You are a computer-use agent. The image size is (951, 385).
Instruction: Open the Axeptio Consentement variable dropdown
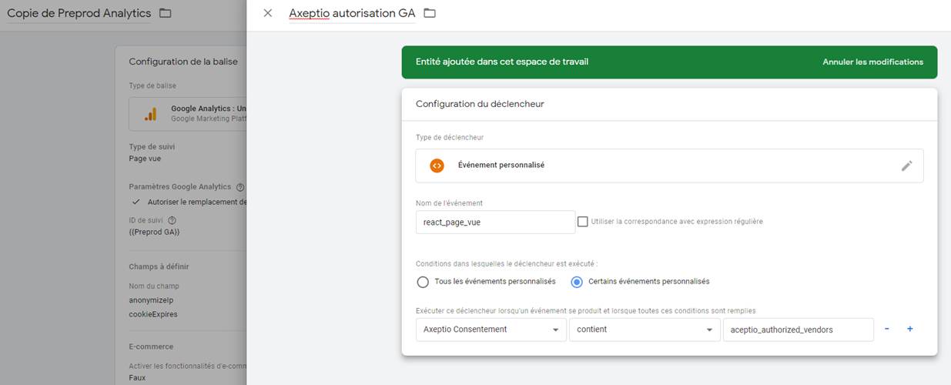tap(491, 330)
